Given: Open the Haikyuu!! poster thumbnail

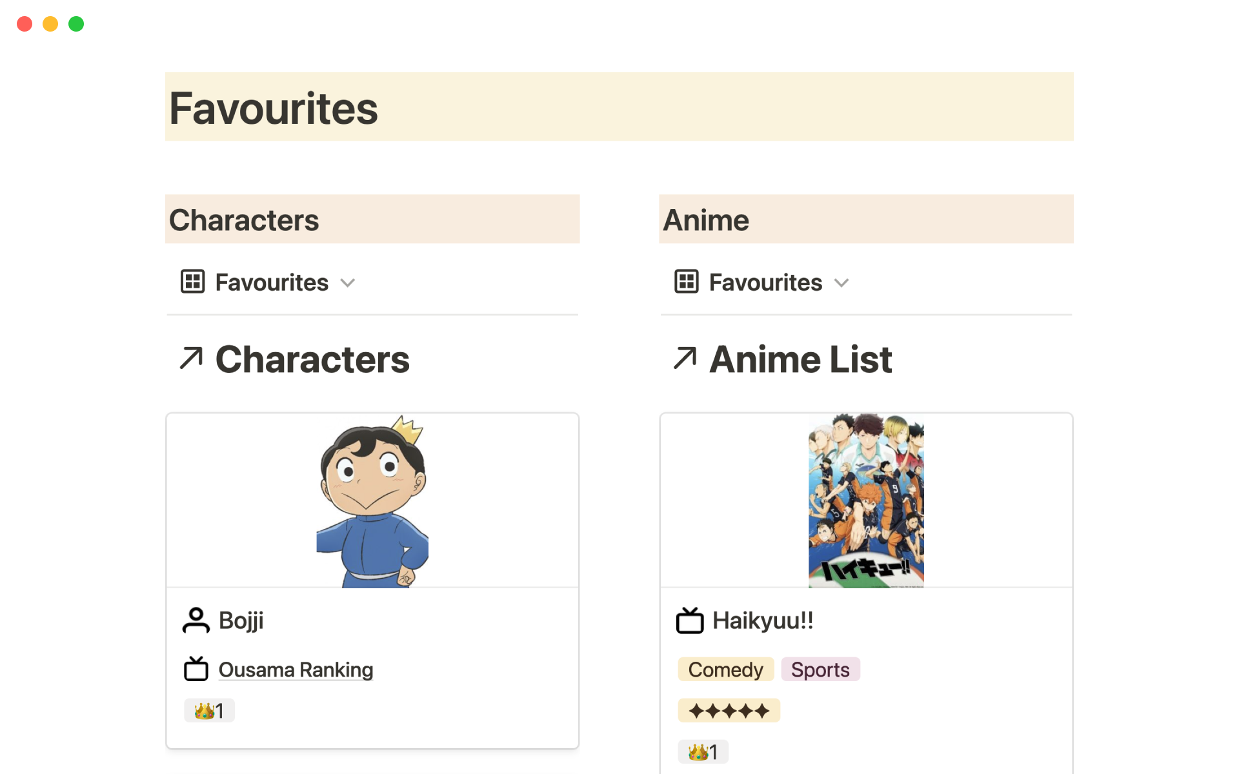Looking at the screenshot, I should coord(866,501).
